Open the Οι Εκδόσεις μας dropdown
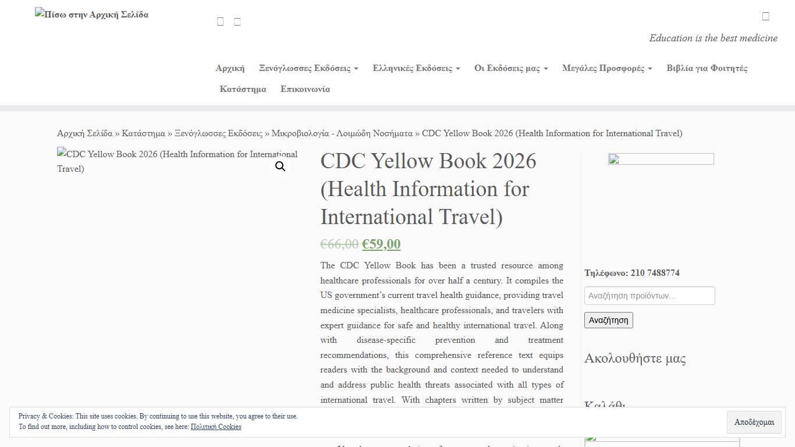 (x=510, y=68)
